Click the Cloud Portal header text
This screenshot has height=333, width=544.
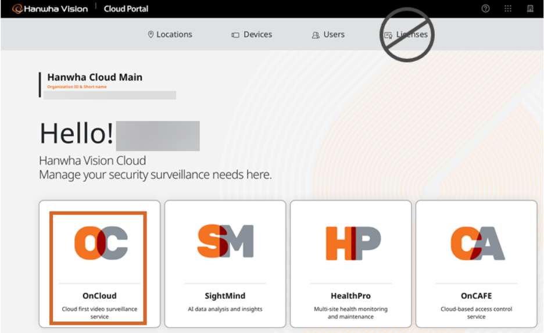click(126, 9)
